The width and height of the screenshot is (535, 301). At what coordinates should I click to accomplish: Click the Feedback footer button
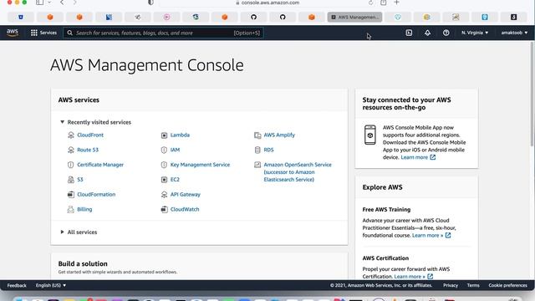click(17, 285)
